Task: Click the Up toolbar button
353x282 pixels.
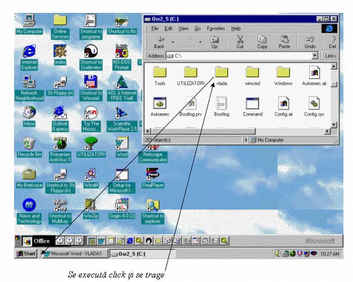Action: (x=214, y=41)
